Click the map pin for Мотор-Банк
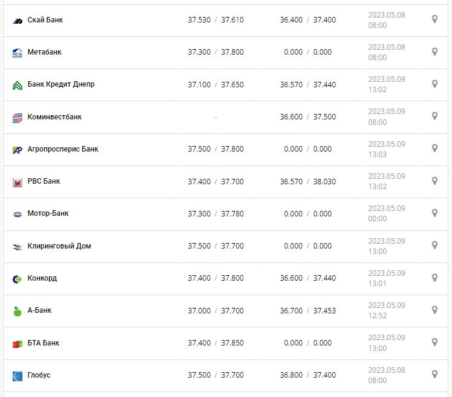 [434, 213]
